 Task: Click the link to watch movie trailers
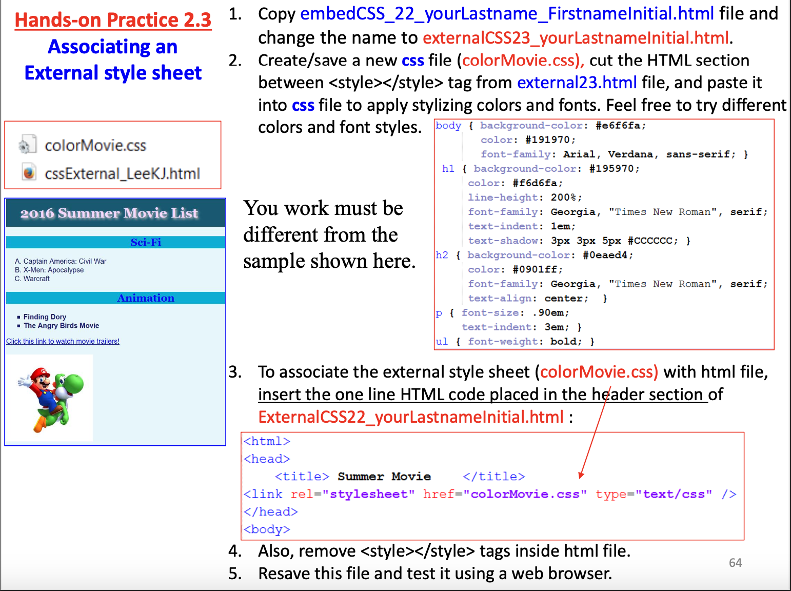(63, 341)
